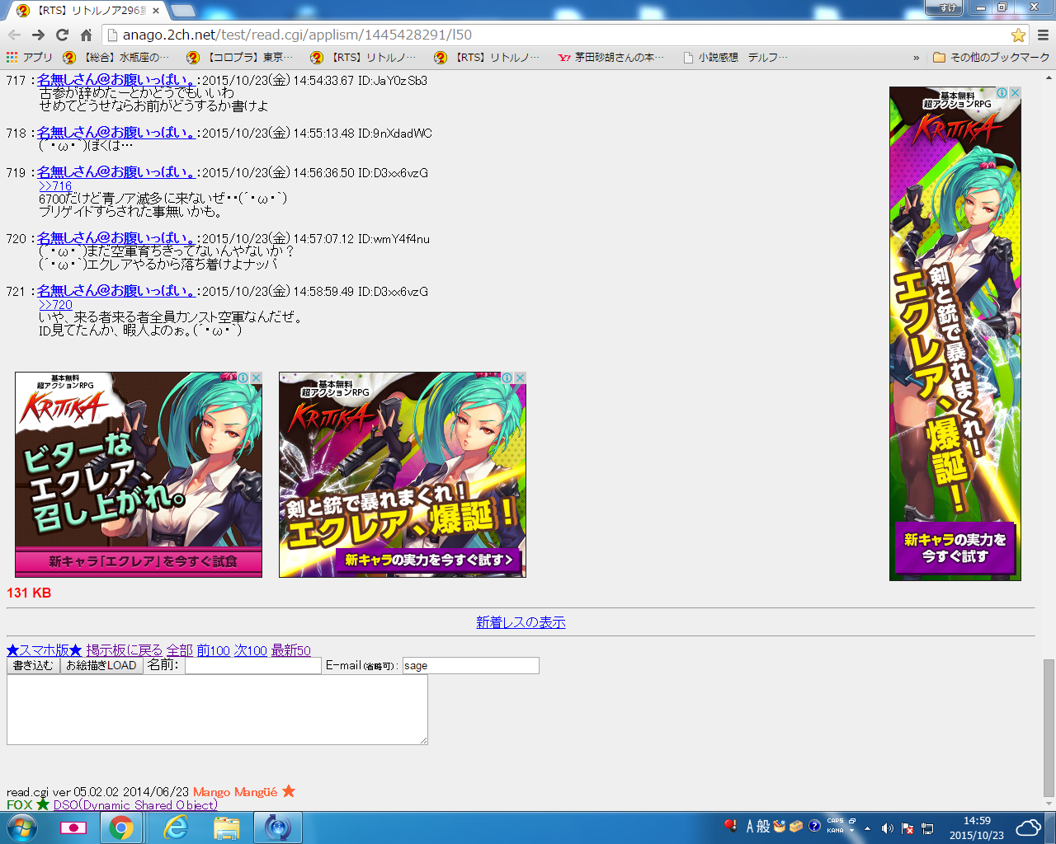Focus the 名前 name input field
The height and width of the screenshot is (844, 1056).
(x=253, y=665)
